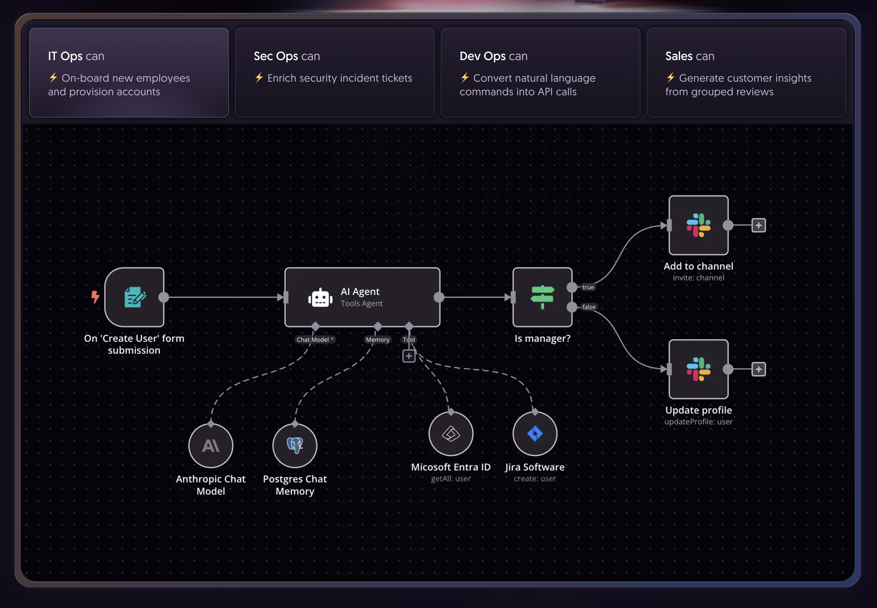Switch to the Sec Ops tab
The width and height of the screenshot is (877, 608).
click(334, 72)
